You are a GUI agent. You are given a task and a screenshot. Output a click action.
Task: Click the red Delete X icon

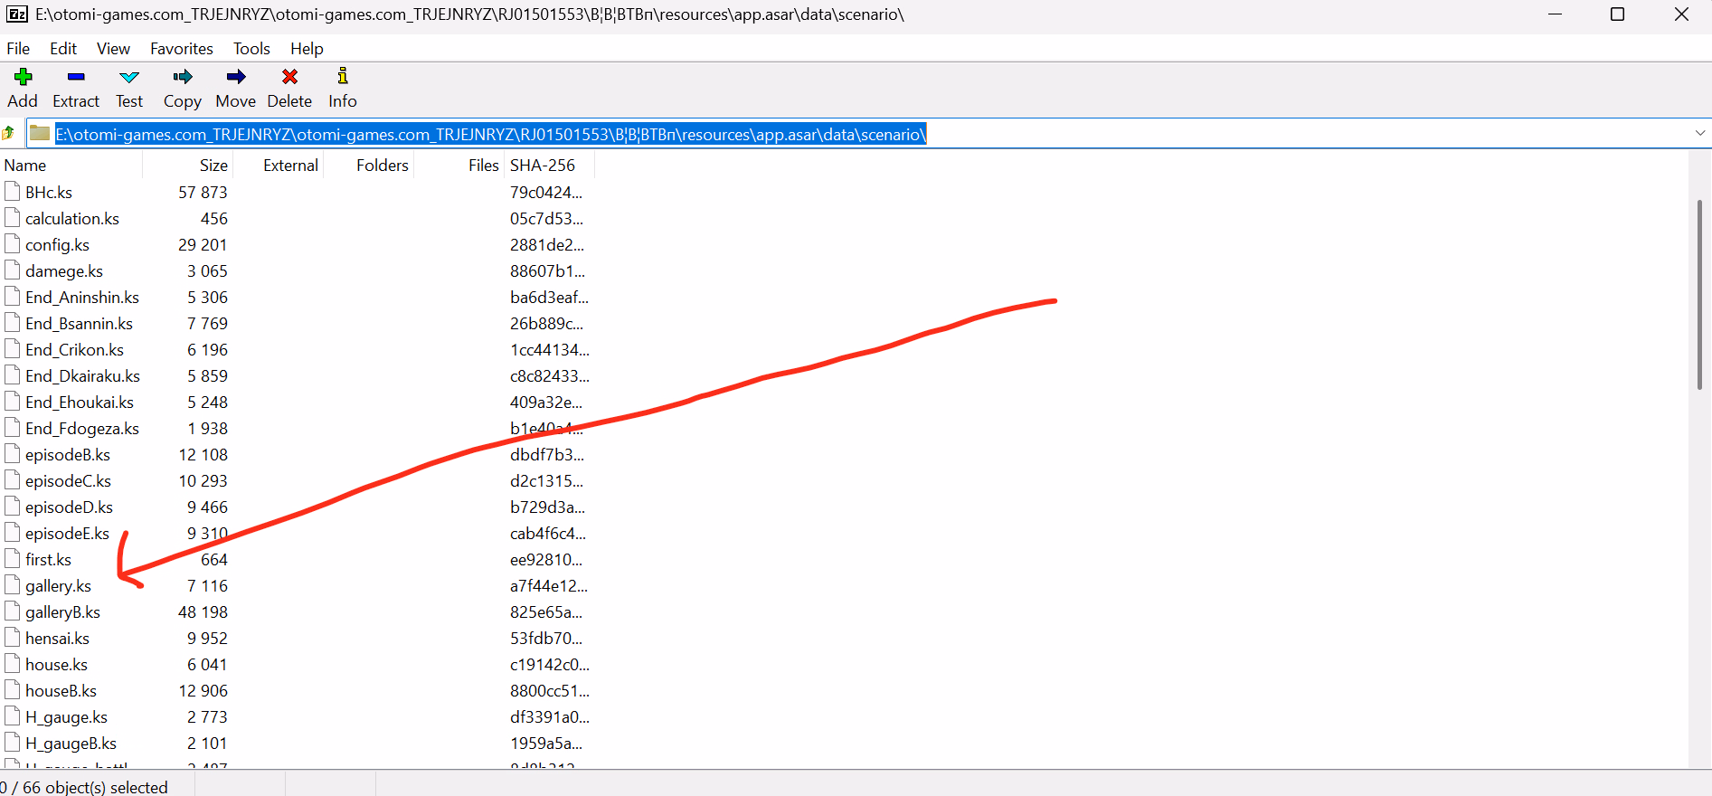[289, 78]
